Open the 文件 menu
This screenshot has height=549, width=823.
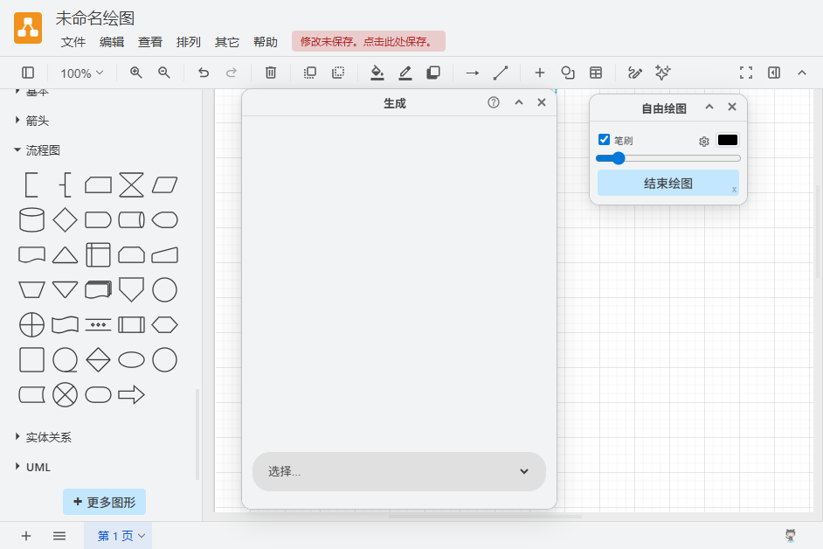73,42
